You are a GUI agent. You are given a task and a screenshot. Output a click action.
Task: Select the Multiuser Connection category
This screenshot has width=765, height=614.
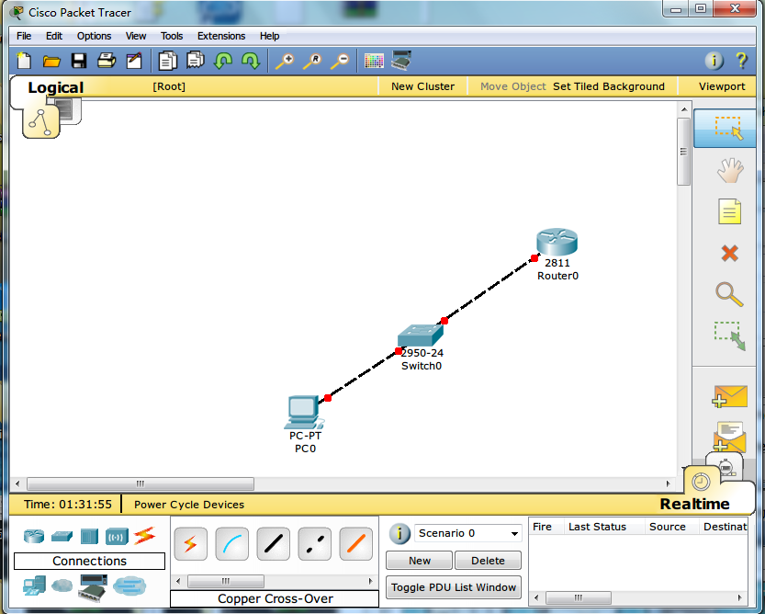pos(129,586)
